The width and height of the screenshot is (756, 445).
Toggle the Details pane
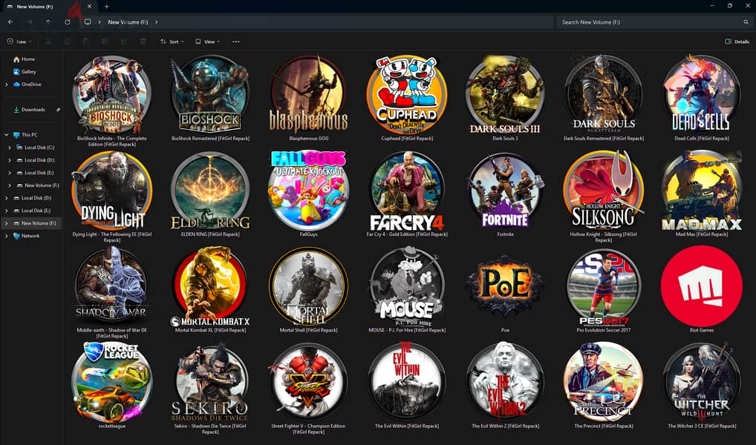pyautogui.click(x=737, y=42)
